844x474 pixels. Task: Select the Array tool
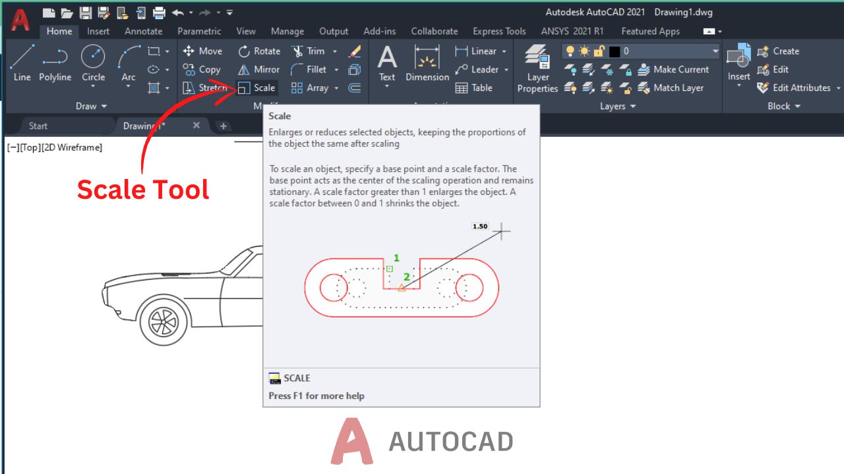point(309,88)
